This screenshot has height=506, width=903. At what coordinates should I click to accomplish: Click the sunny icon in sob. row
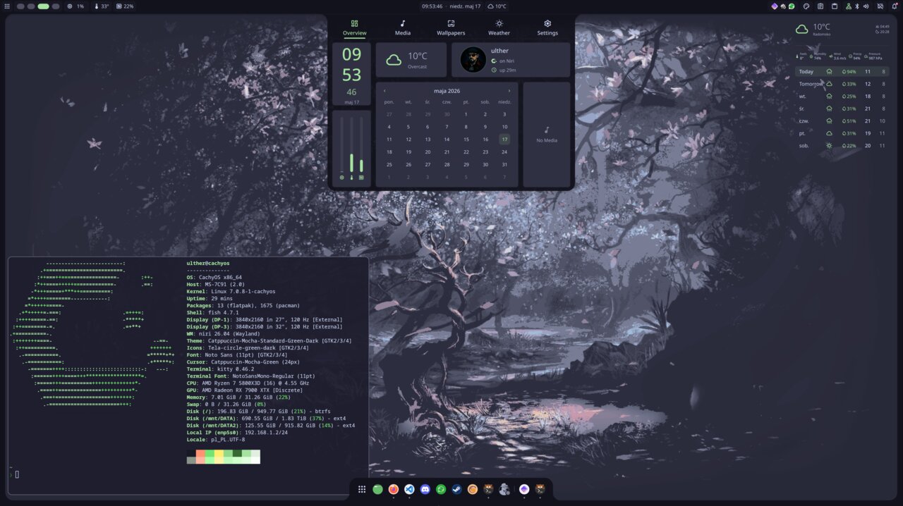point(829,145)
